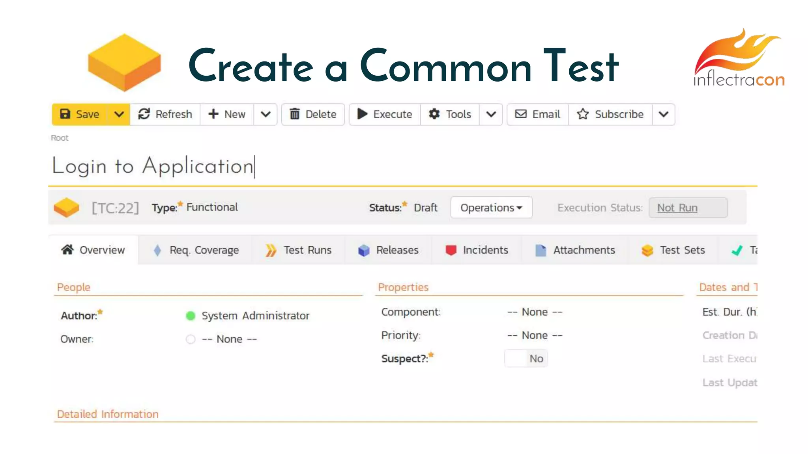Open the Priority dropdown showing None
The image size is (808, 454).
pyautogui.click(x=535, y=335)
